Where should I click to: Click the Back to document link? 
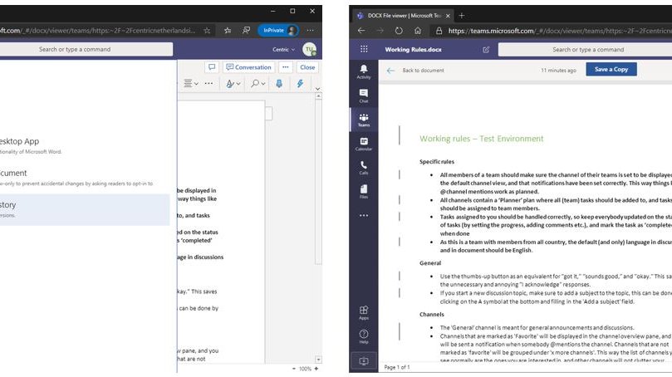(x=423, y=71)
